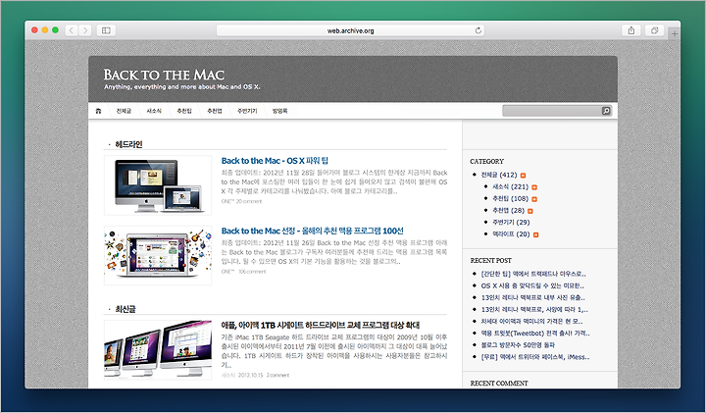The image size is (706, 413).
Task: Click the blog search input field
Action: coord(552,111)
